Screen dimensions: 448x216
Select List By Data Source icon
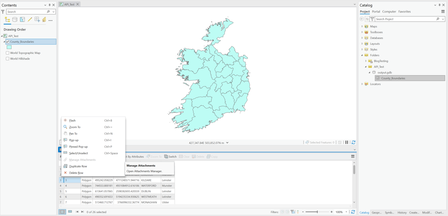(x=15, y=20)
